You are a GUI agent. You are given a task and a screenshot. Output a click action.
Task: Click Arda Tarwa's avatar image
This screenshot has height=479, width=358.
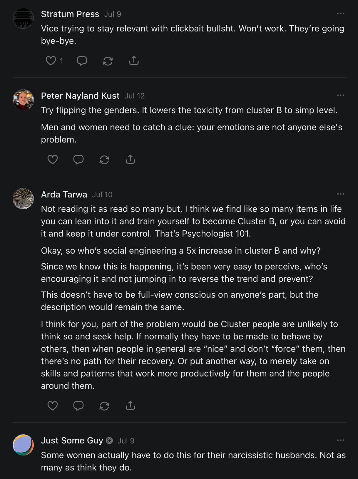pyautogui.click(x=23, y=199)
